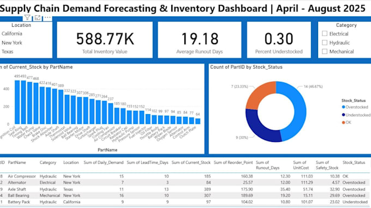Click the shortest bar labeled 64
Screen dimensions: 371x208
point(198,121)
